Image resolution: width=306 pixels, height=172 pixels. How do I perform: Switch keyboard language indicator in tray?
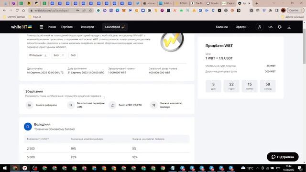[x=278, y=168]
